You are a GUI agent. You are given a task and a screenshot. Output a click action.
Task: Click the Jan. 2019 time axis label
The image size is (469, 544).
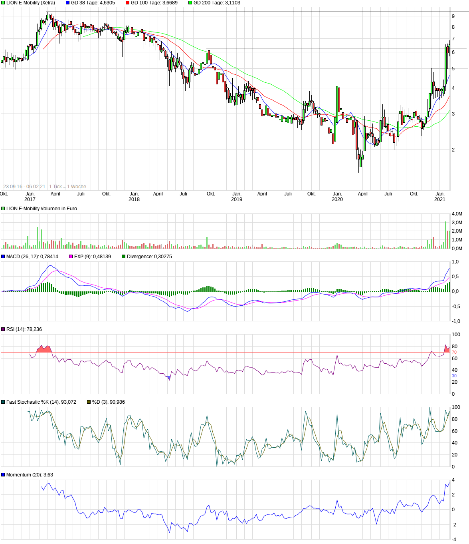[x=237, y=197]
